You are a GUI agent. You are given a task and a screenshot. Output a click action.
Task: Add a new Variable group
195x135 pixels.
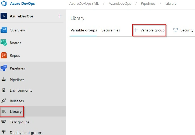pyautogui.click(x=149, y=30)
